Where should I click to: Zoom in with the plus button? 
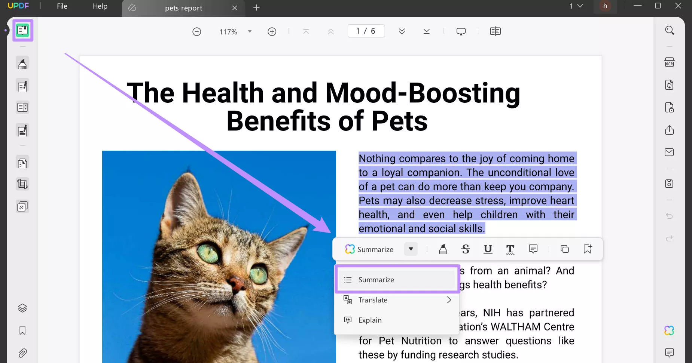click(272, 32)
